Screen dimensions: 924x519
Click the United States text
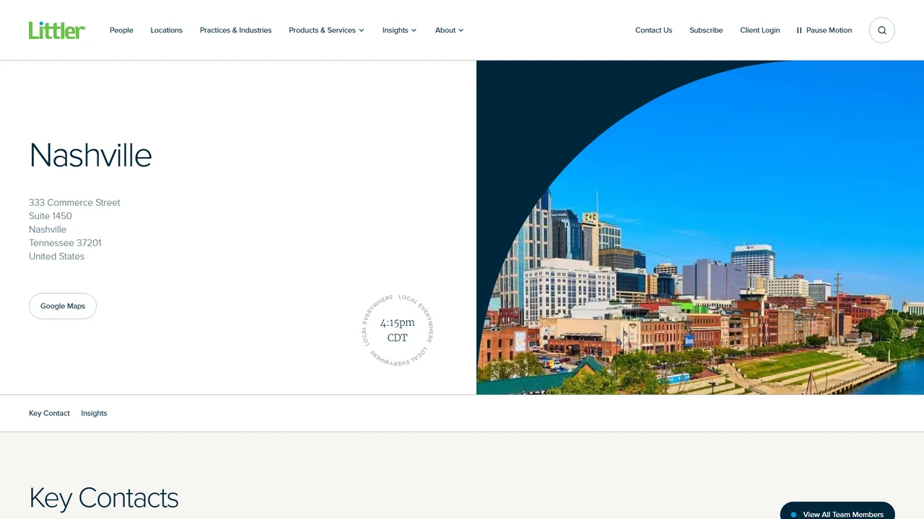56,257
